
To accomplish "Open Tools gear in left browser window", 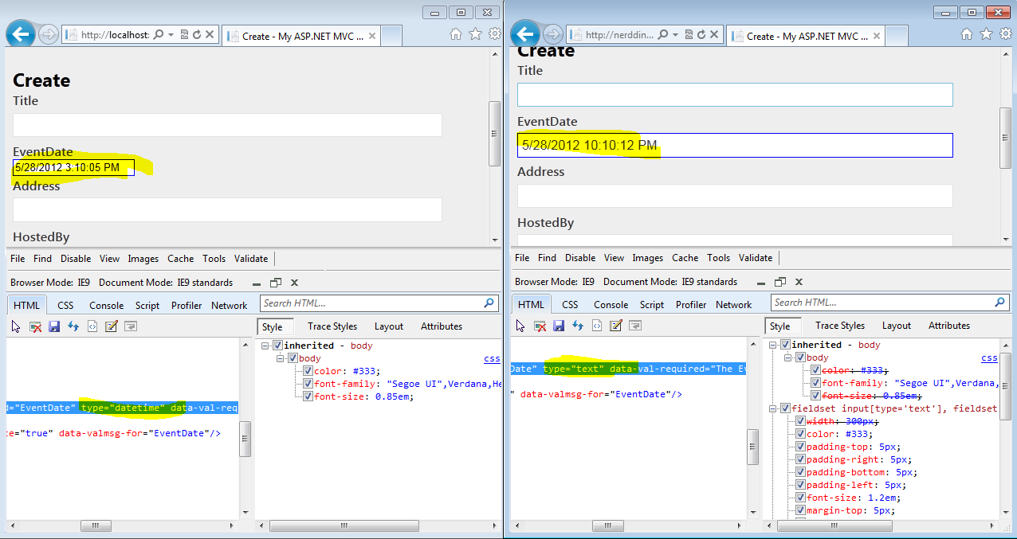I will click(494, 34).
